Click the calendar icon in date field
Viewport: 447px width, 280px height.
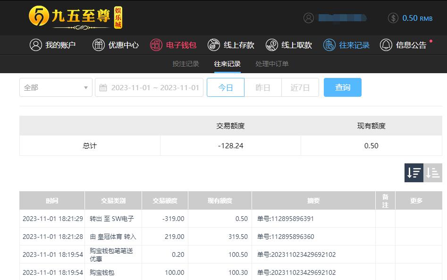point(103,88)
